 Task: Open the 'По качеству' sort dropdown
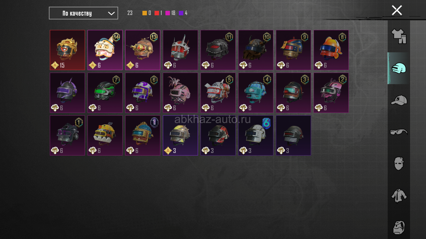(x=83, y=13)
